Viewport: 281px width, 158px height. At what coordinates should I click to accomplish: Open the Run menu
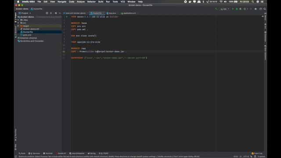tap(108, 2)
